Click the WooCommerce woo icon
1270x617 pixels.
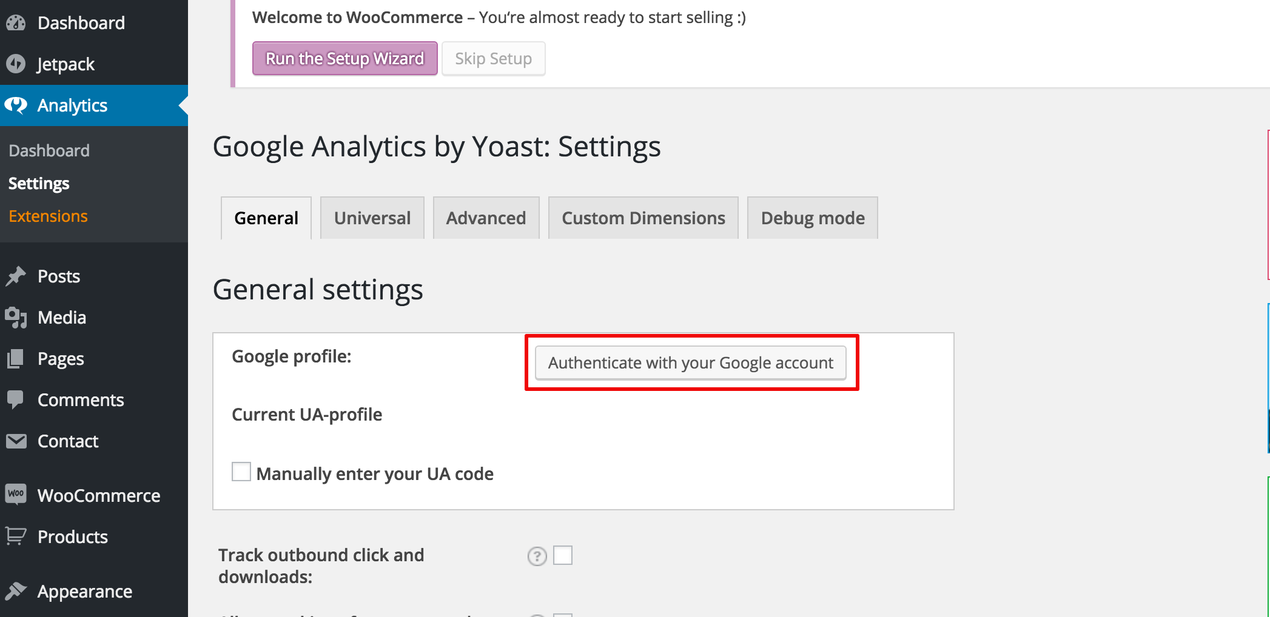[16, 494]
